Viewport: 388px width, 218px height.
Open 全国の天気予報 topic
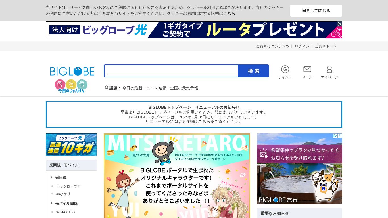tap(184, 88)
